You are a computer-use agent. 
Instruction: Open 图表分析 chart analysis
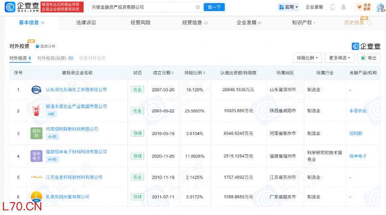[x=45, y=46]
